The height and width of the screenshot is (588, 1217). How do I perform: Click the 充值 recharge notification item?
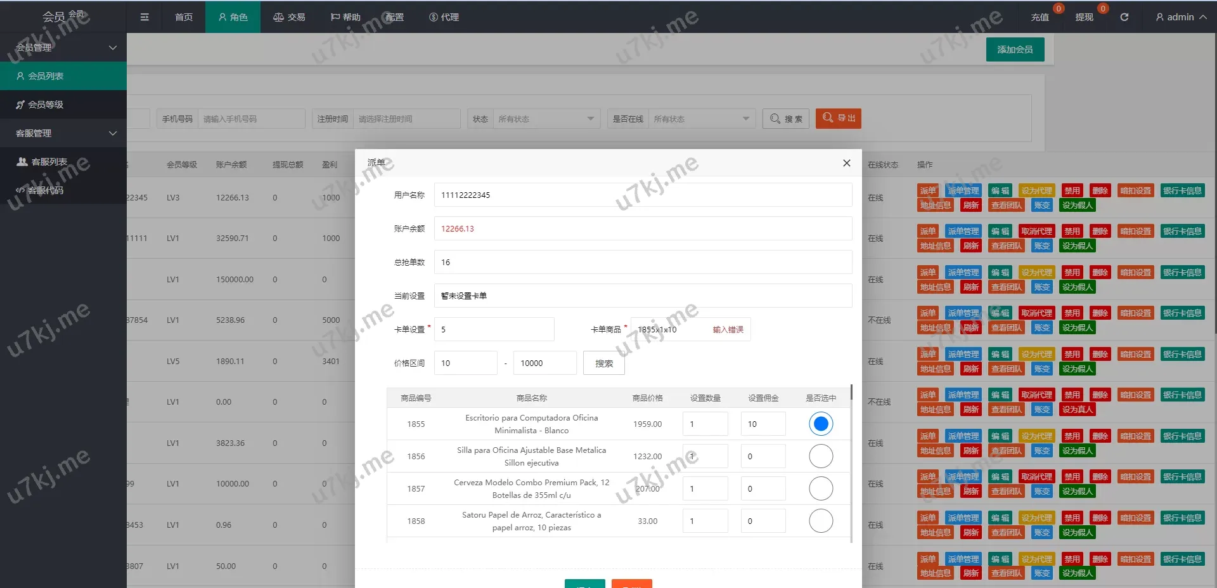point(1040,17)
